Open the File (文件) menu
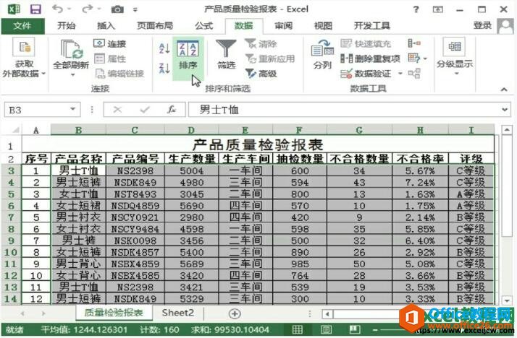The image size is (517, 338). (x=22, y=25)
